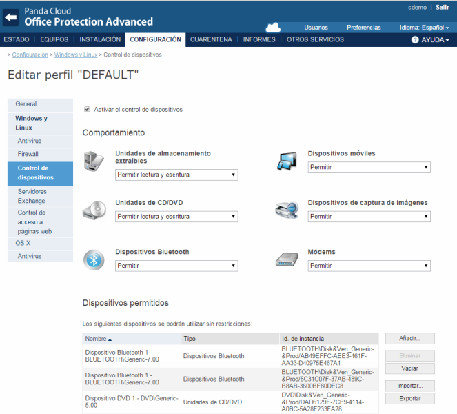Open Unidades de almacenamiento extraíbles dropdown
The width and height of the screenshot is (457, 414).
[176, 175]
